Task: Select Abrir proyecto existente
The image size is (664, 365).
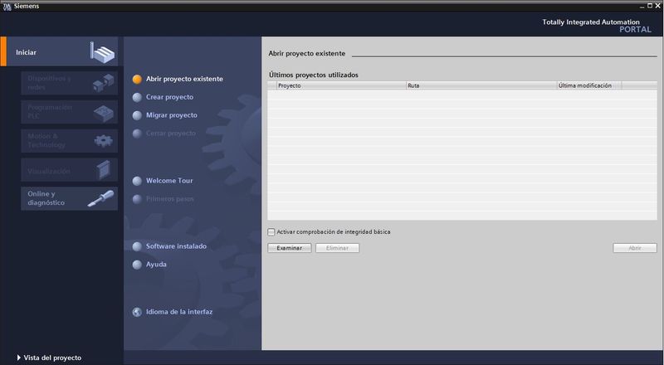Action: (184, 79)
